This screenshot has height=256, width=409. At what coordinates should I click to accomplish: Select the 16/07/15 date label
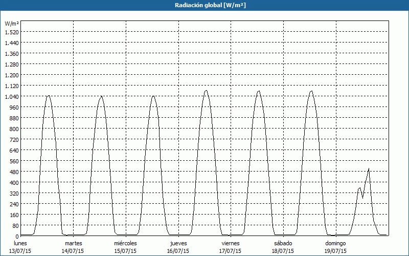point(178,251)
